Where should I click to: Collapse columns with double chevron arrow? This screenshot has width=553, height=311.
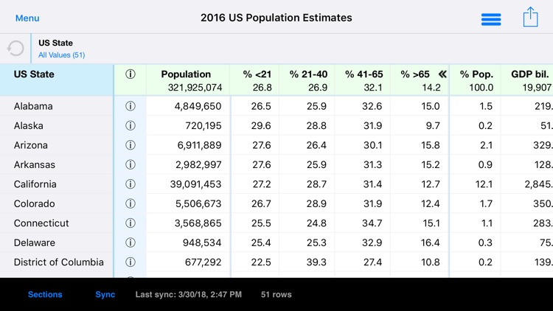click(x=442, y=74)
